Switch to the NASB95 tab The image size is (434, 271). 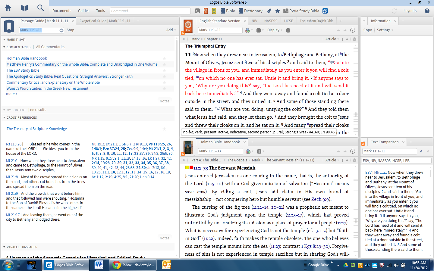click(x=271, y=21)
